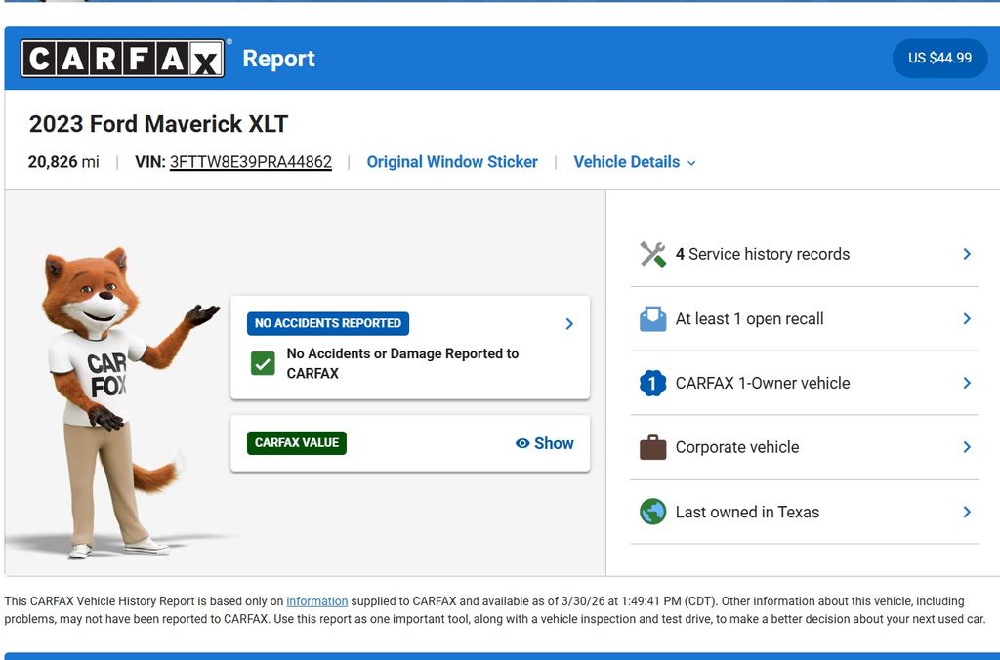Click the eye icon beside Show
The image size is (1000, 660).
522,443
